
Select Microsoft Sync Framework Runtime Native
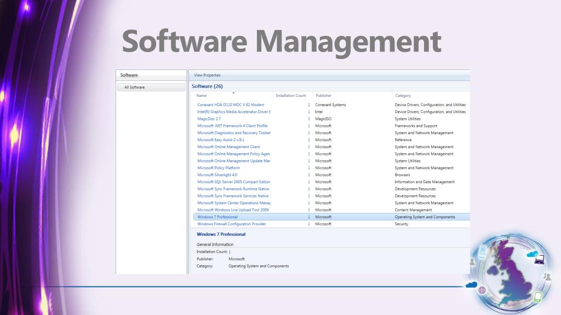[x=233, y=189]
